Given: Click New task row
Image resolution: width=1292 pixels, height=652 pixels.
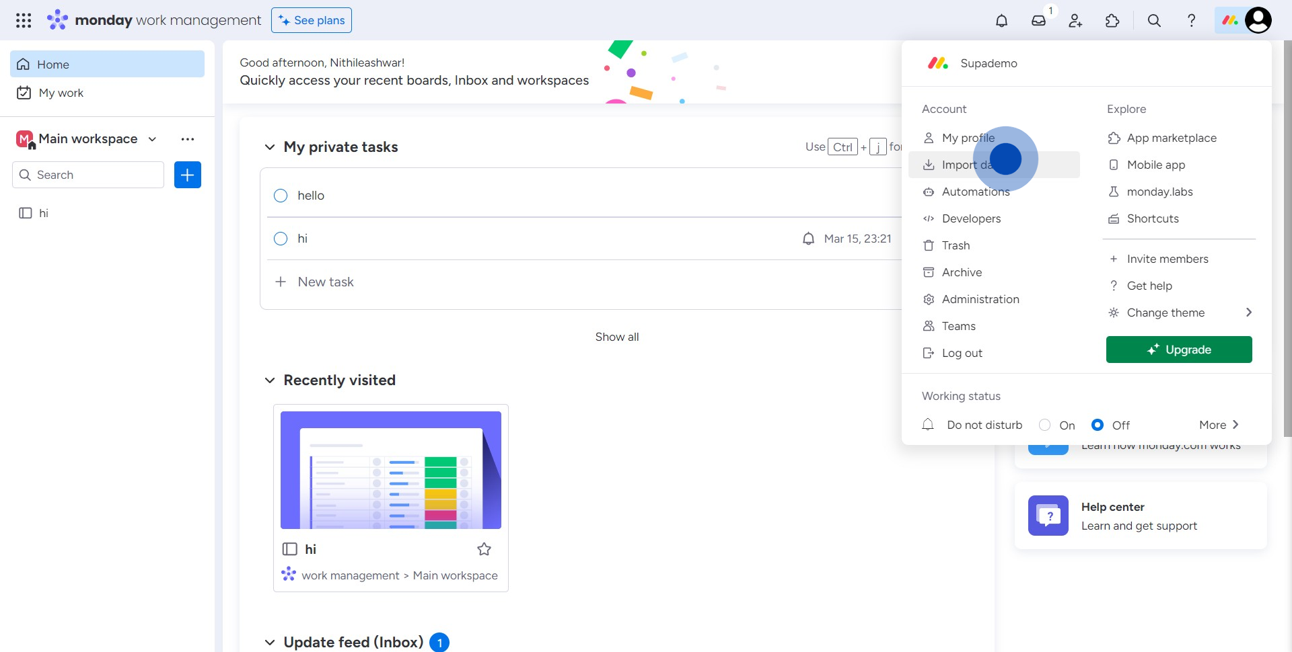Looking at the screenshot, I should 582,282.
